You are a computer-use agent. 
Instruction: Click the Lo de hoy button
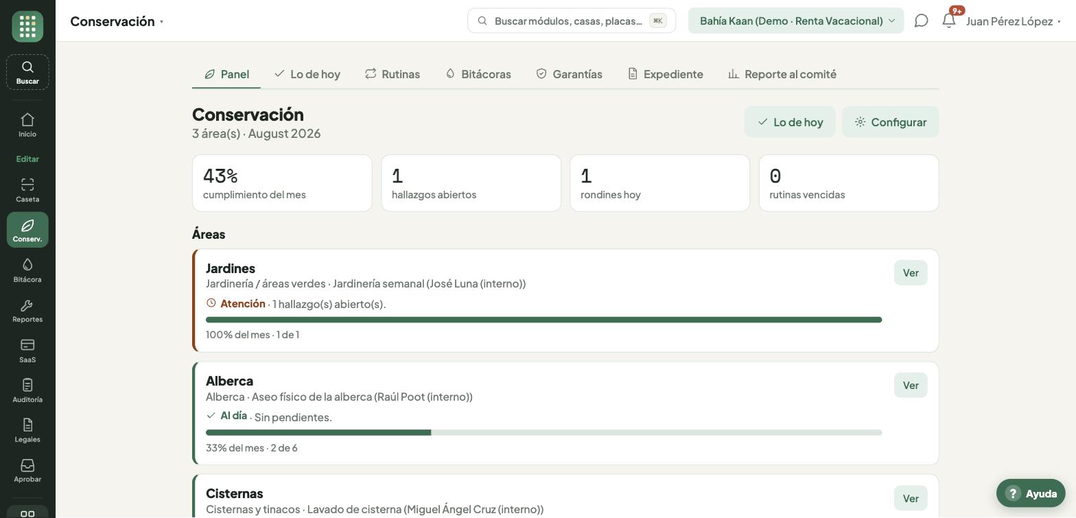click(x=790, y=122)
